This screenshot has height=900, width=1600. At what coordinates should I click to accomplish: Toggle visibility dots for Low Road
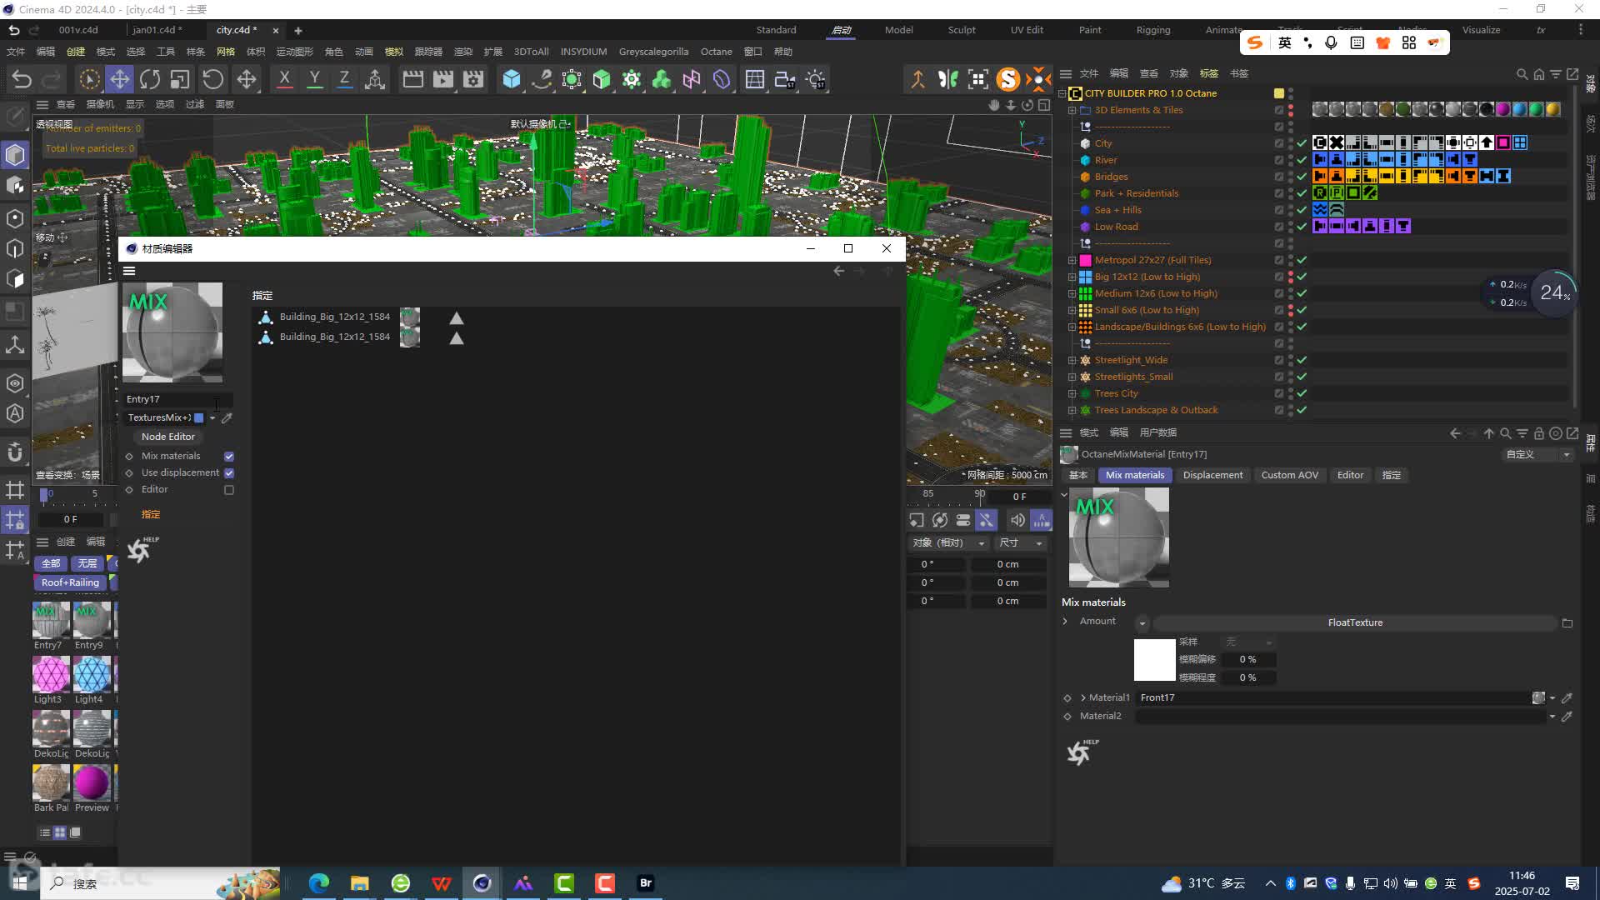[x=1291, y=227]
